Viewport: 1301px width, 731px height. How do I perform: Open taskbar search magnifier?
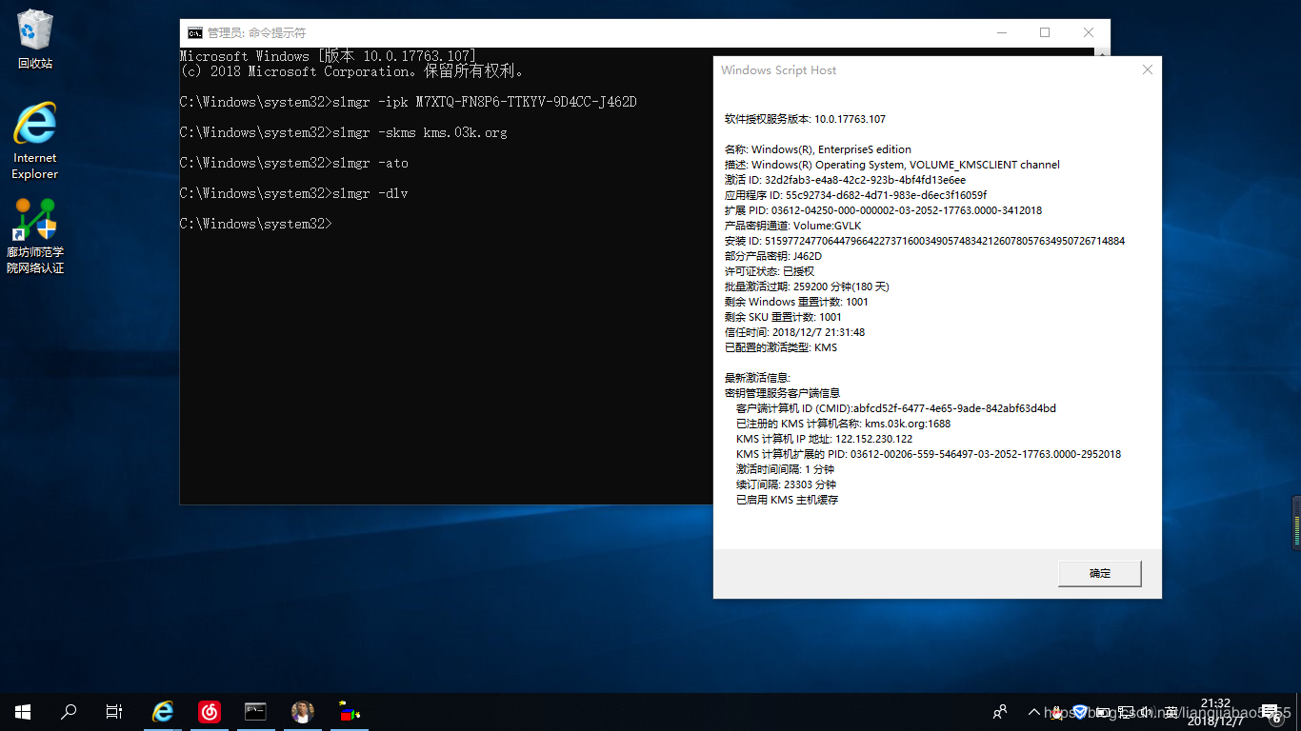click(69, 712)
